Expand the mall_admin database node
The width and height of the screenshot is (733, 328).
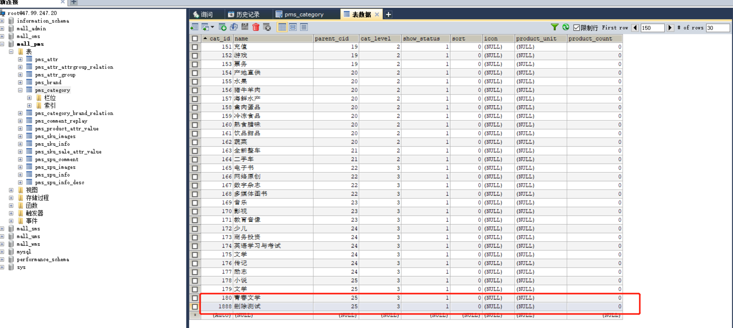point(2,28)
